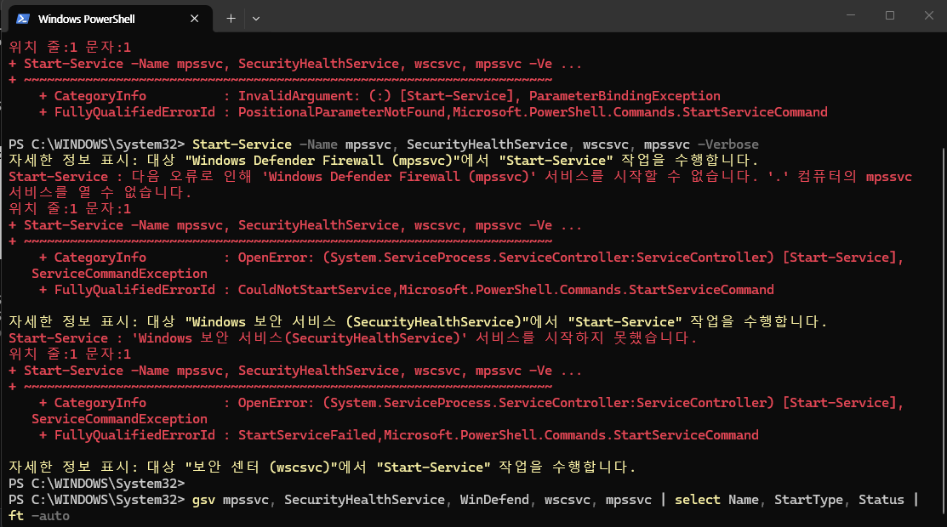Click the "select" keyword in the pipeline

coord(698,500)
